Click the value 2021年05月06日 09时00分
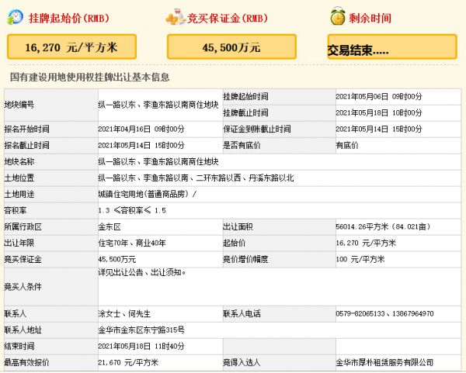This screenshot has height=373, width=466. (379, 96)
